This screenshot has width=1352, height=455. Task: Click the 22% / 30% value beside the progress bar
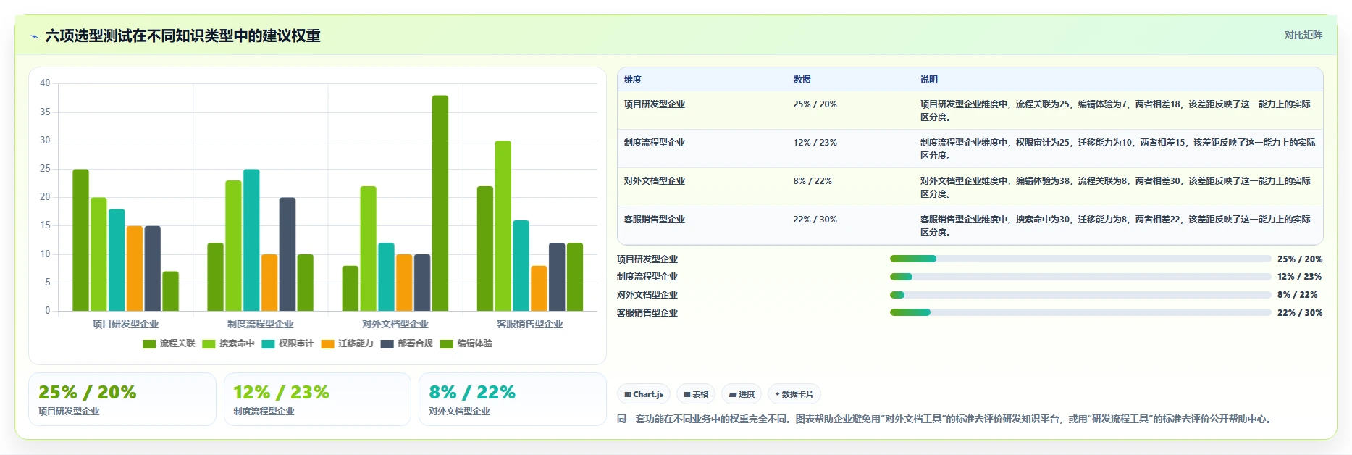coord(1300,313)
